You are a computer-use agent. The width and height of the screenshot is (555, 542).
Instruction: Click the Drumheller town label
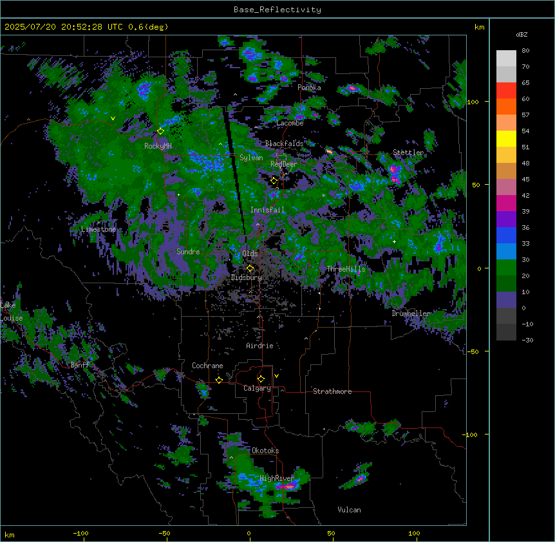[x=411, y=313]
